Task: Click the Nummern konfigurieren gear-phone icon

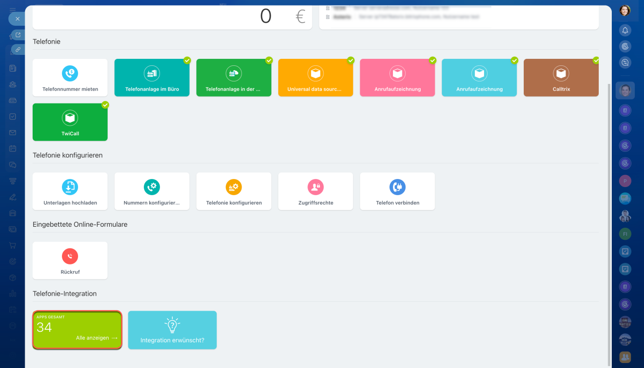Action: pos(152,187)
